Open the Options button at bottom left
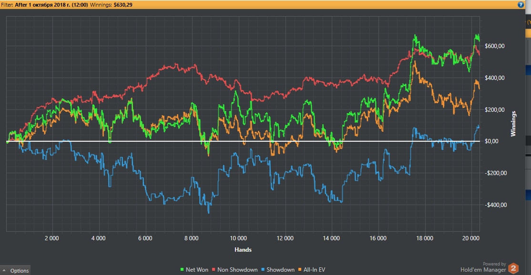This screenshot has width=531, height=275. (19, 271)
